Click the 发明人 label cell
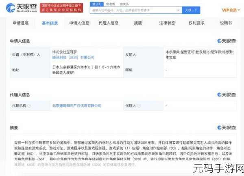244x176 pixels. pyautogui.click(x=143, y=55)
